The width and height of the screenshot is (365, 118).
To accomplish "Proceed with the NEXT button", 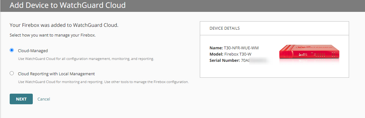I will point(21,99).
